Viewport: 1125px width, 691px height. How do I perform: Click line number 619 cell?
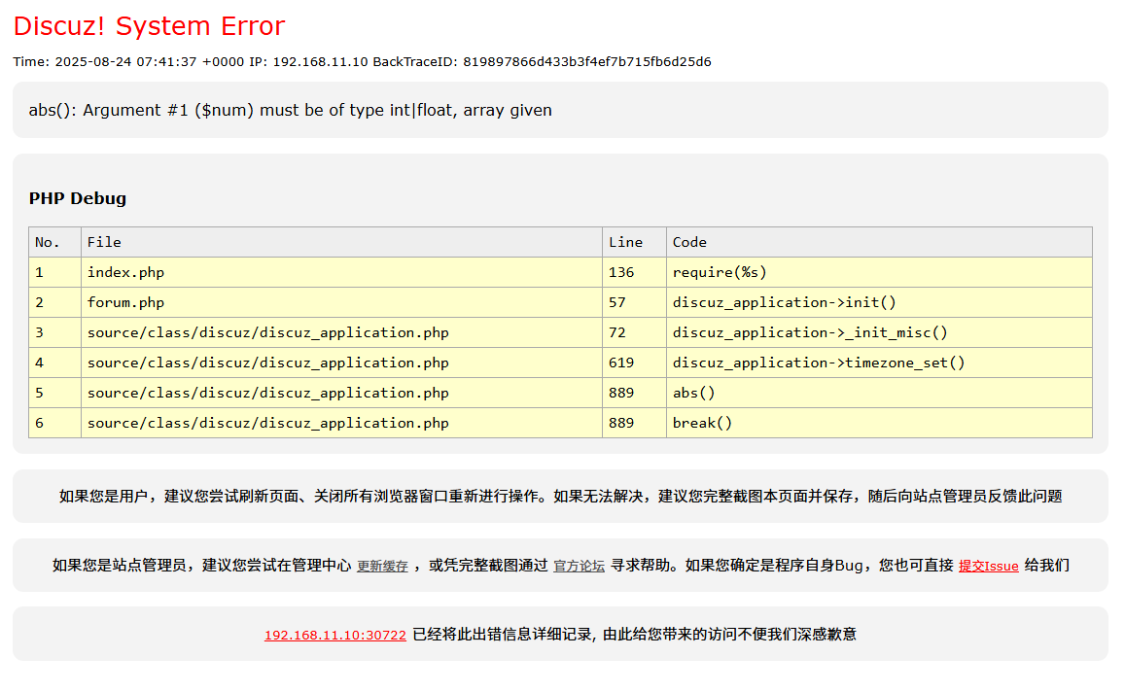pos(634,363)
